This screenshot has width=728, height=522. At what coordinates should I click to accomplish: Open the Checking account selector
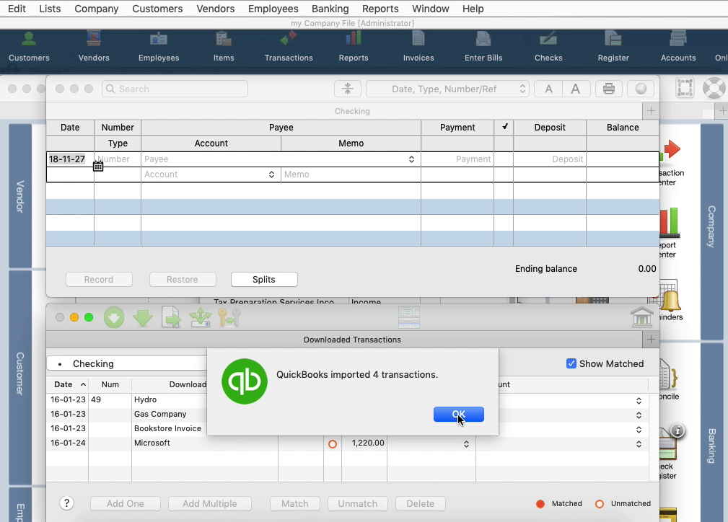[127, 363]
